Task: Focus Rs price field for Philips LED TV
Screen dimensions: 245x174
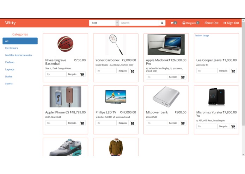Action: point(106,123)
